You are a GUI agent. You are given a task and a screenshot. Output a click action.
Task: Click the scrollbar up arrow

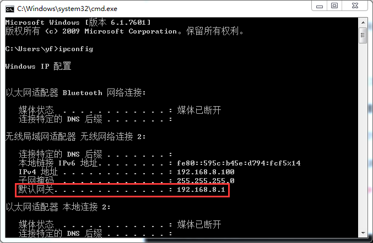pos(363,23)
